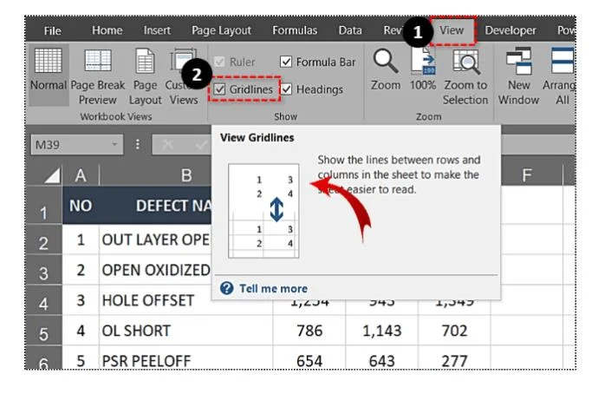The image size is (598, 394).
Task: Click the Select All corner triangle
Action: click(x=51, y=175)
